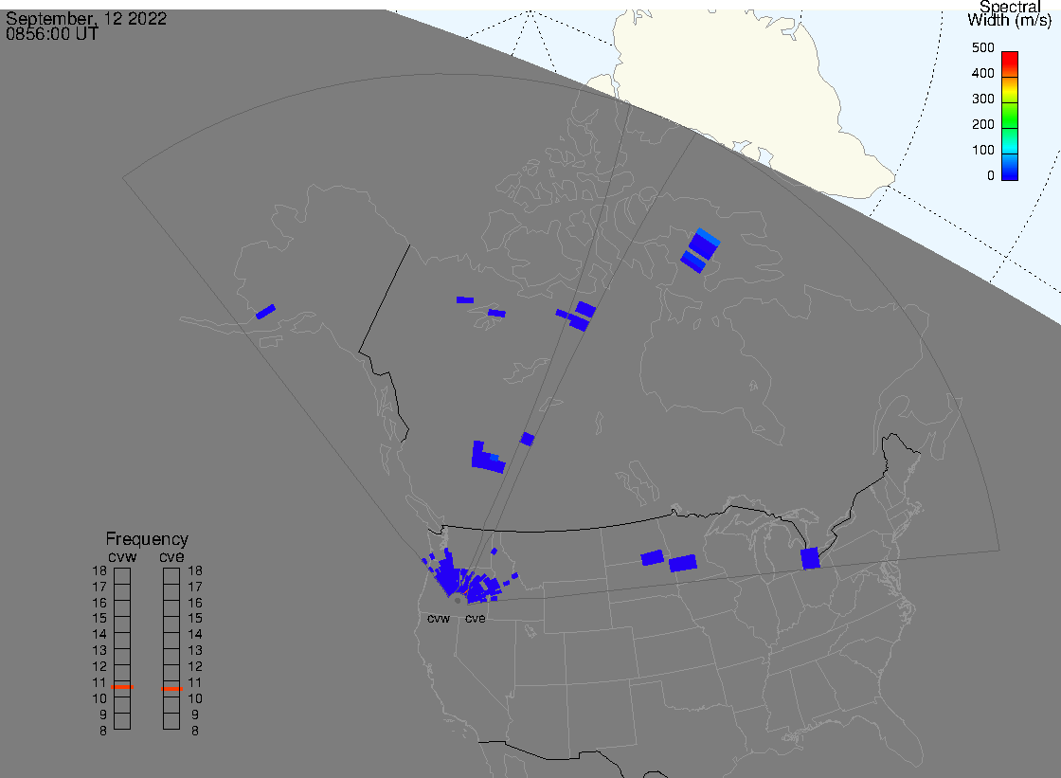
Task: Click the 0 label on the color scale
Action: tap(991, 176)
